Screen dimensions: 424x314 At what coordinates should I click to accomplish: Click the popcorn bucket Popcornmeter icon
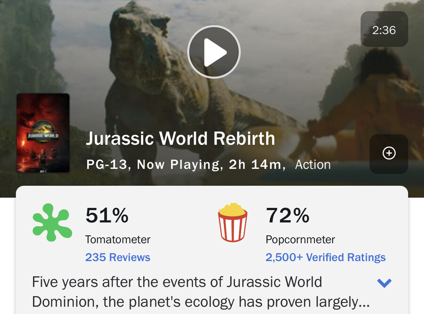click(x=233, y=223)
